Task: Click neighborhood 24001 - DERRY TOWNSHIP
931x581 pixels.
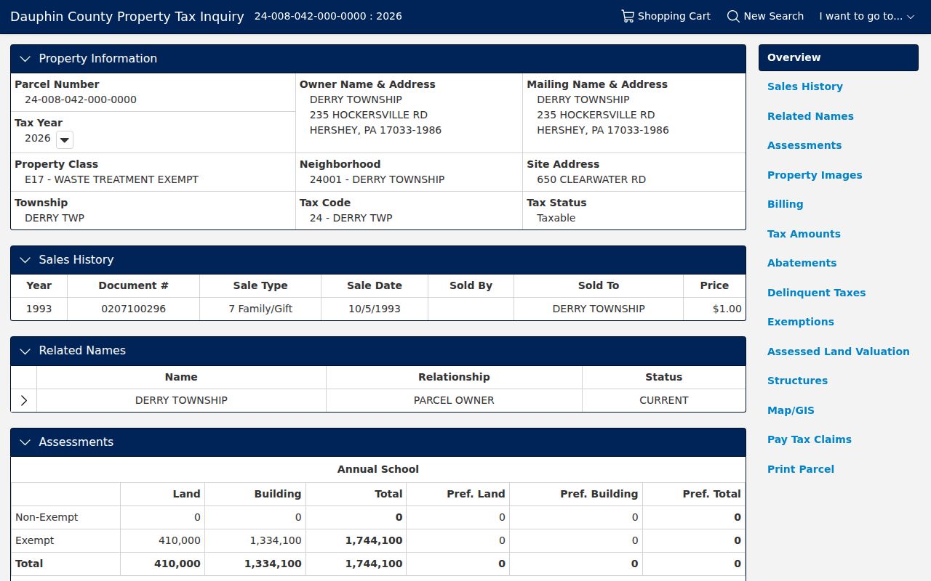Action: [x=377, y=179]
